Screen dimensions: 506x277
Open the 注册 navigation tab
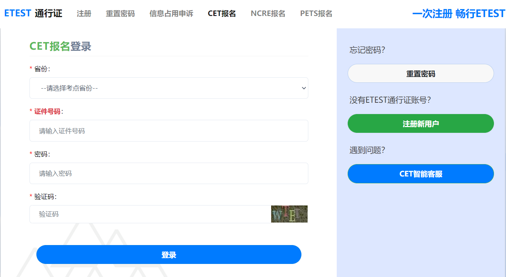click(x=84, y=14)
